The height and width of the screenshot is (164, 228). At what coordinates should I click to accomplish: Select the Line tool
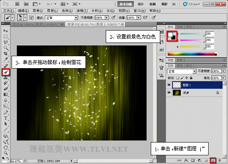click(6, 129)
